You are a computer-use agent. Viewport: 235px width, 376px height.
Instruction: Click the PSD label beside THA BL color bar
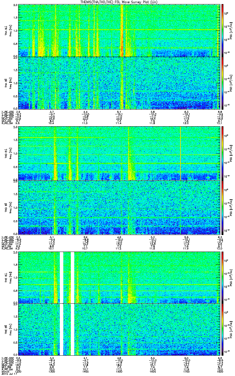click(x=231, y=30)
